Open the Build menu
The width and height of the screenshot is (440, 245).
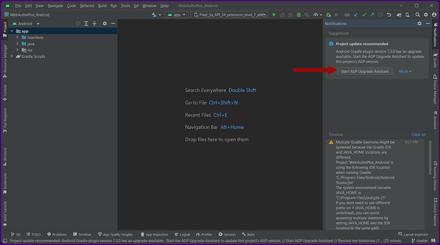pyautogui.click(x=102, y=6)
